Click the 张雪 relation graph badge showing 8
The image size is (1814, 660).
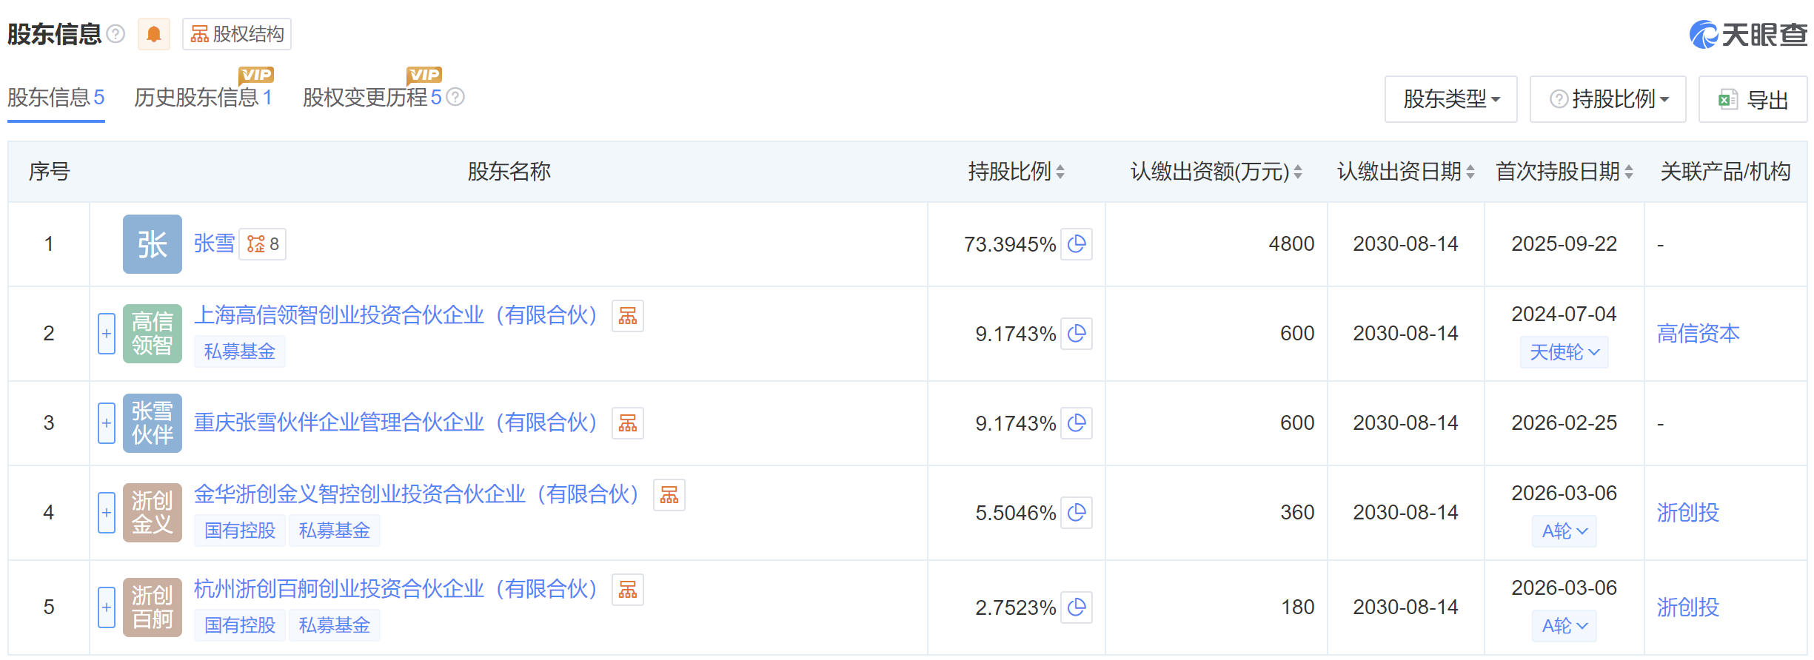click(x=263, y=244)
